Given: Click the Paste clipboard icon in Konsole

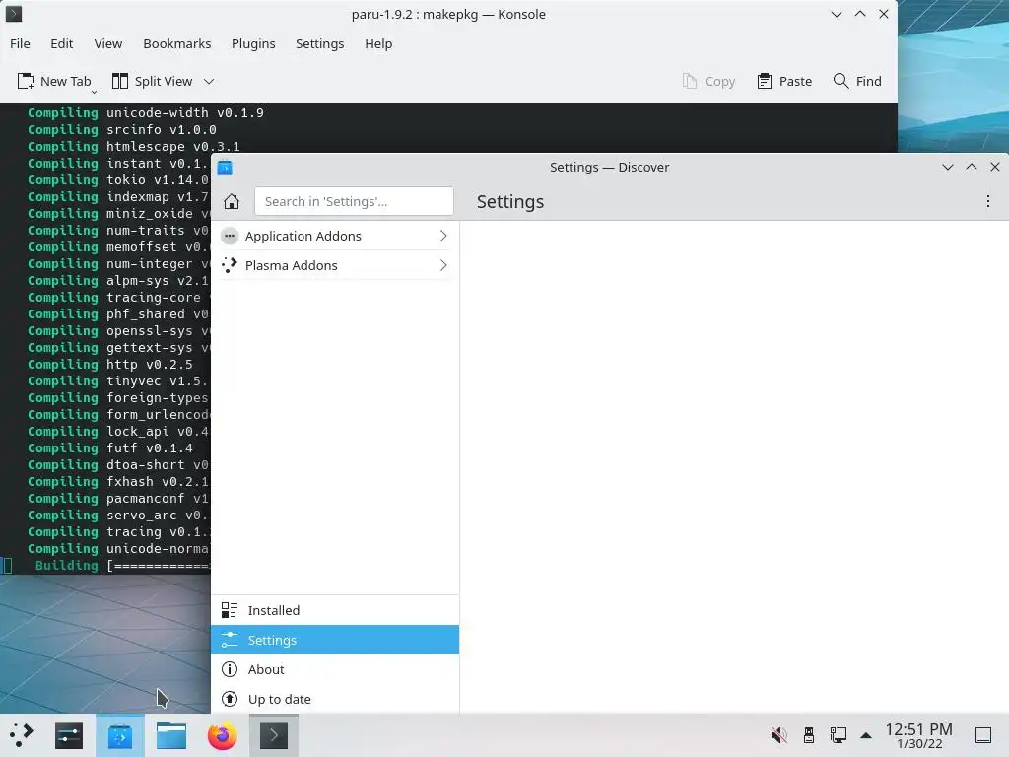Looking at the screenshot, I should pyautogui.click(x=765, y=81).
